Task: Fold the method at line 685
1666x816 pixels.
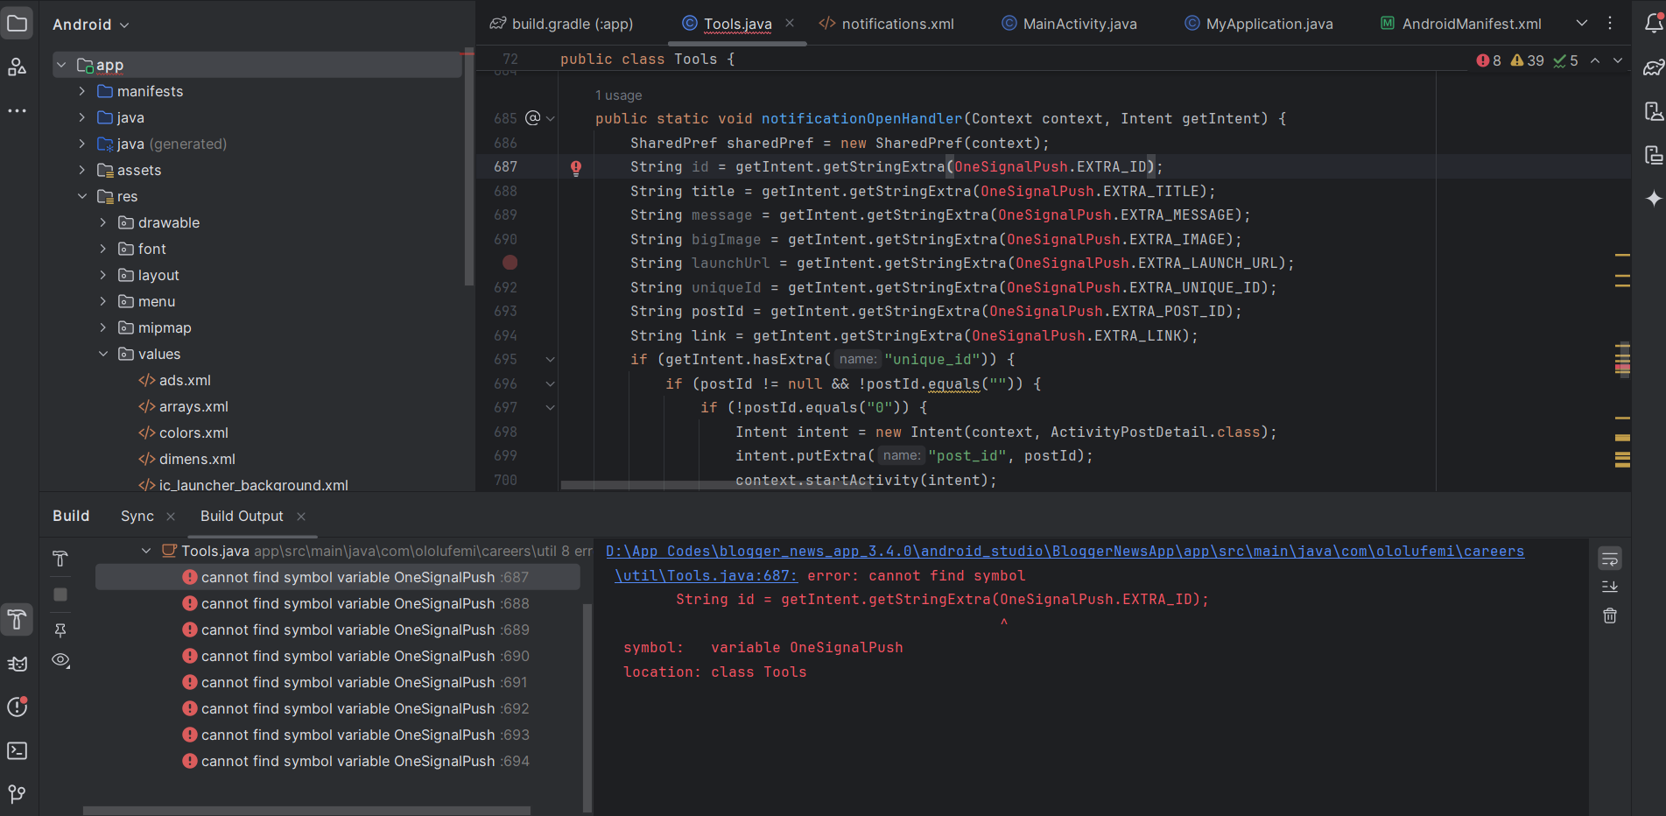Action: pyautogui.click(x=551, y=119)
